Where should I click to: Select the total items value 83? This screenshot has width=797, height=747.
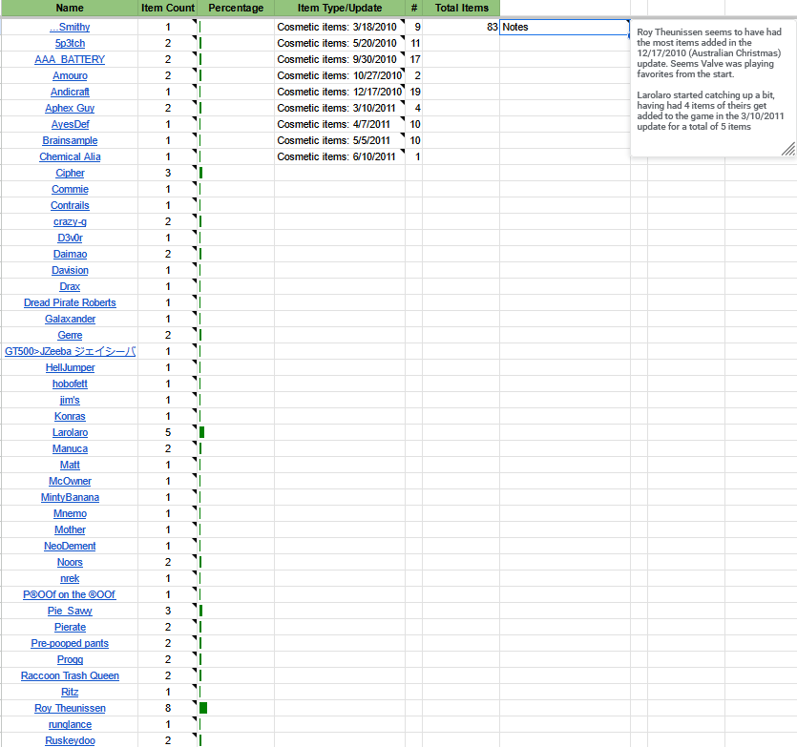pyautogui.click(x=461, y=27)
